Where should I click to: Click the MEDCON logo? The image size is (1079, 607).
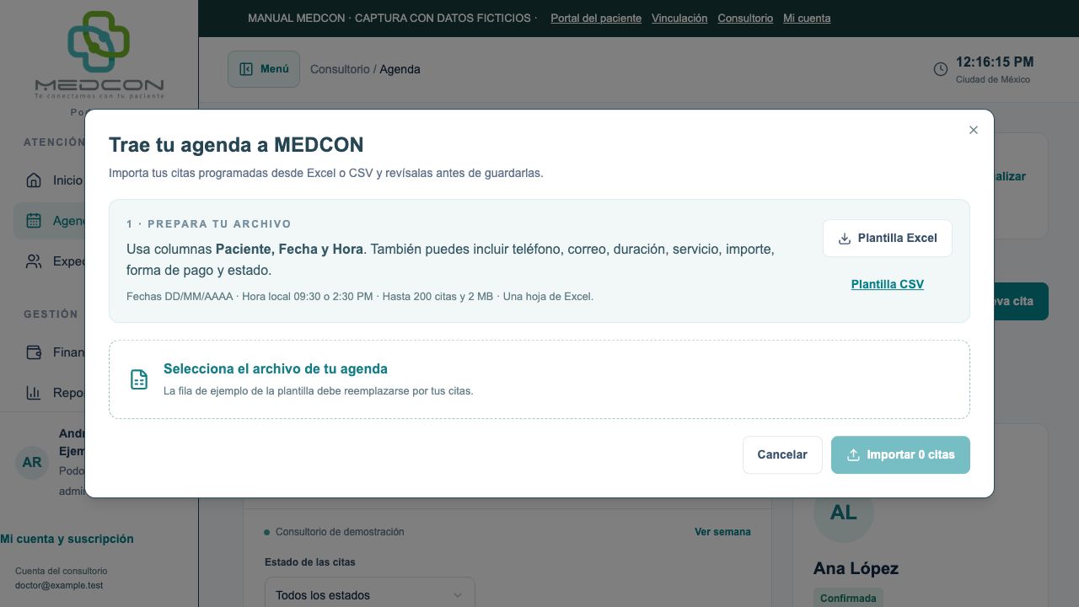(99, 55)
